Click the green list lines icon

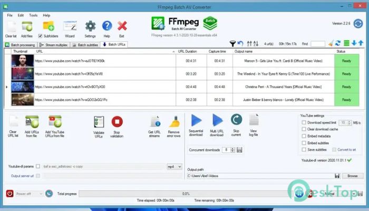click(x=346, y=43)
